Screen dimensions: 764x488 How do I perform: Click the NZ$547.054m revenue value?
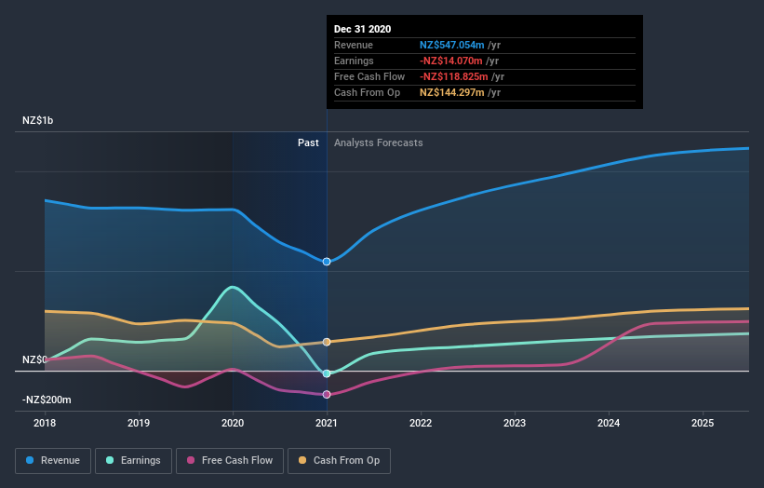(452, 45)
